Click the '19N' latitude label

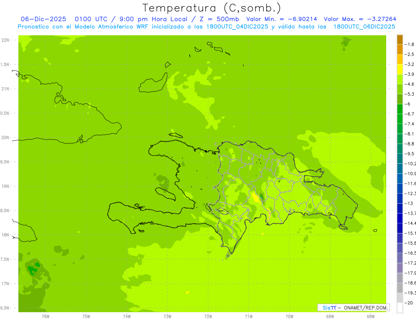[x=6, y=186]
